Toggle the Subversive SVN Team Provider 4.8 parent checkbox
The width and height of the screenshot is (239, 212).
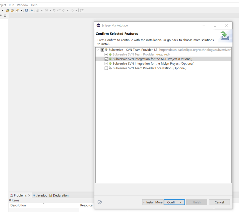pos(102,50)
